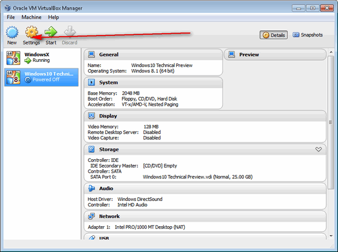Open the Audio section header link
The image size is (338, 252).
(106, 188)
